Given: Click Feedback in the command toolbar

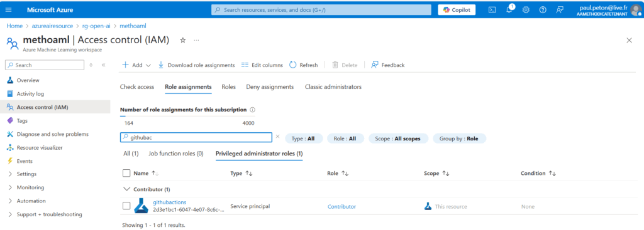Looking at the screenshot, I should pyautogui.click(x=387, y=65).
